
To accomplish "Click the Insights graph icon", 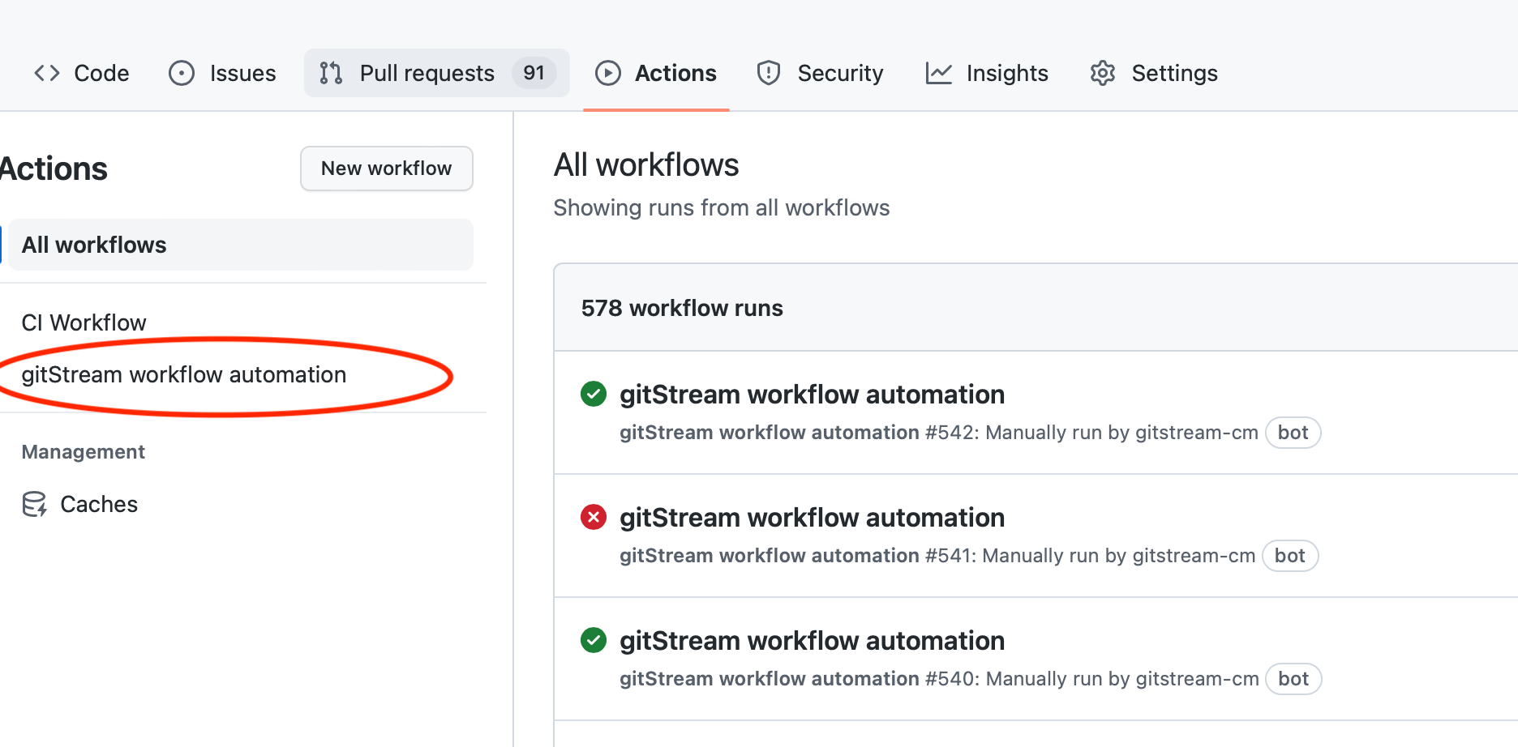I will click(x=939, y=73).
